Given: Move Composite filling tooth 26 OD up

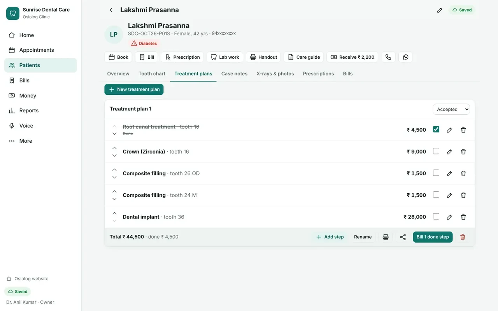Looking at the screenshot, I should 114,169.
